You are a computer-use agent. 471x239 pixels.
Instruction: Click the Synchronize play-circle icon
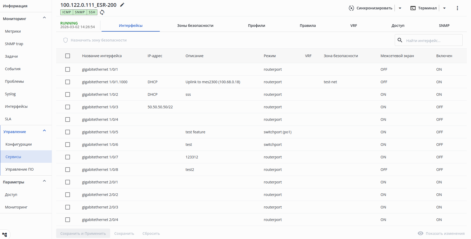[351, 8]
